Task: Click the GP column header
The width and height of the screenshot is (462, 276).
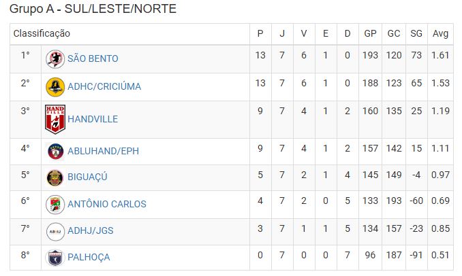Action: click(371, 33)
